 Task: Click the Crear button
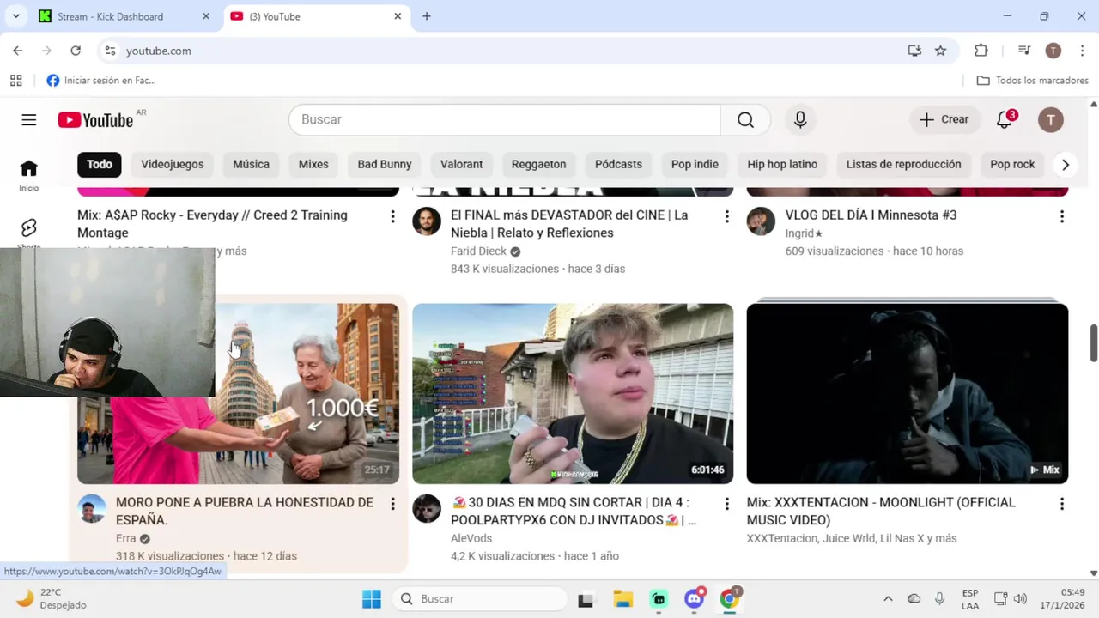(x=944, y=119)
